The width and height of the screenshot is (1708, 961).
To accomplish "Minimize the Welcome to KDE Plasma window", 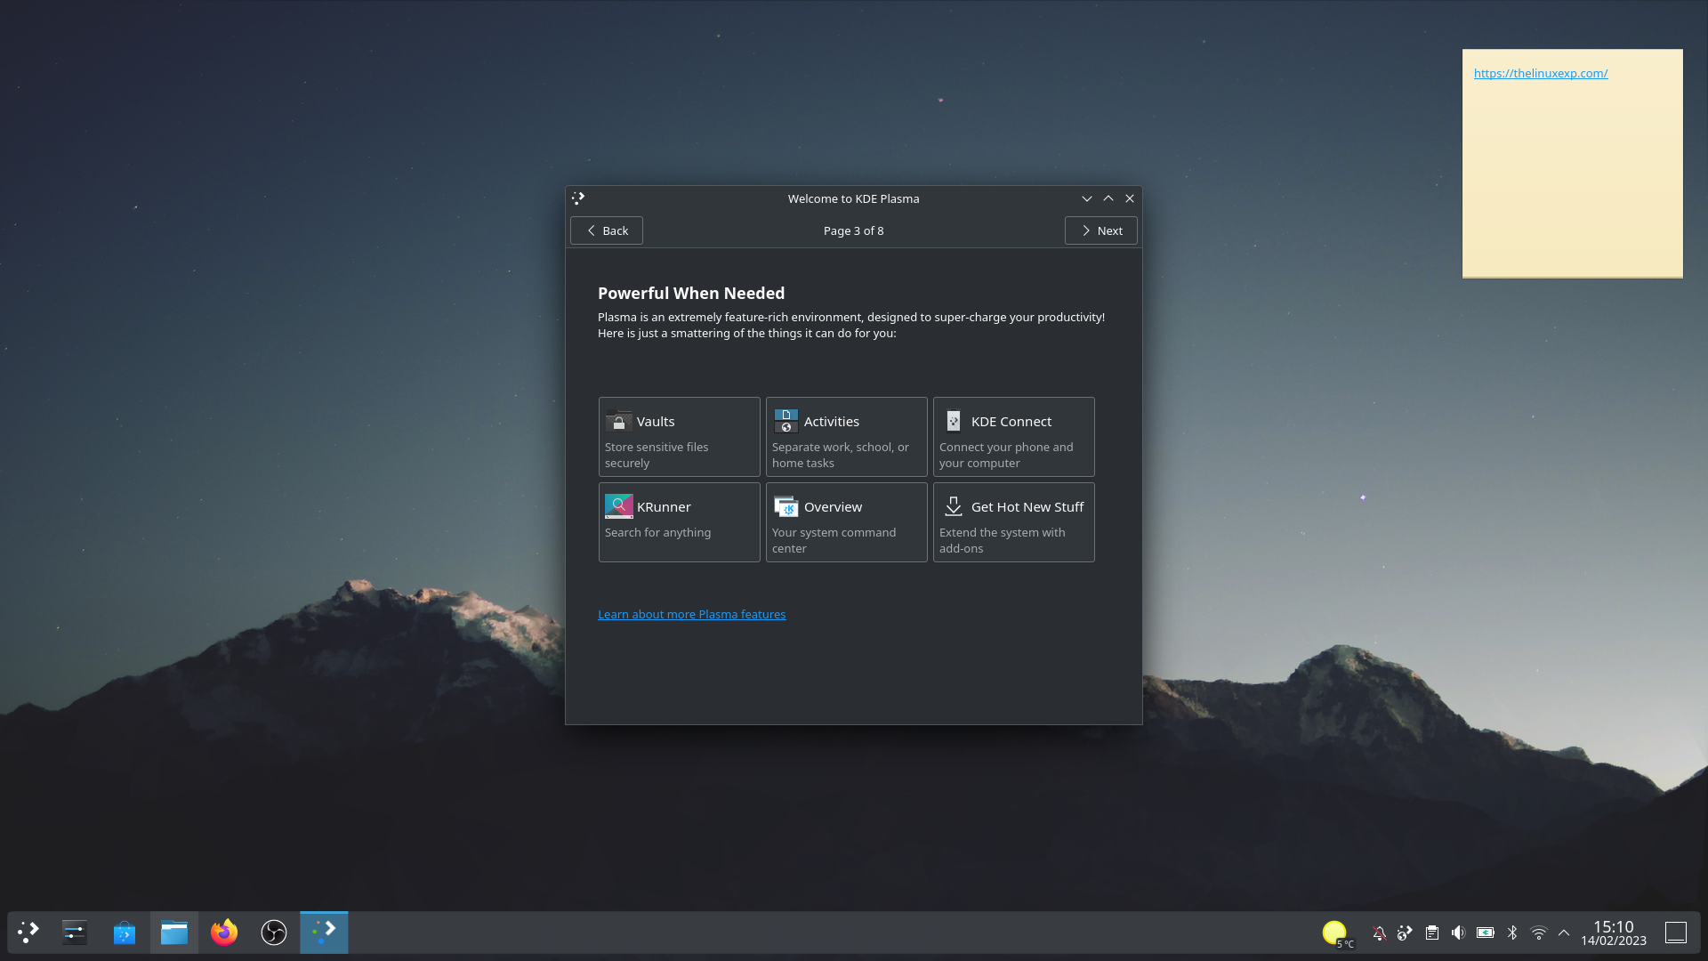I will 1087,198.
